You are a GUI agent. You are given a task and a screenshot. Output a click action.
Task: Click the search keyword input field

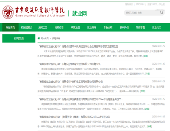(x=142, y=13)
